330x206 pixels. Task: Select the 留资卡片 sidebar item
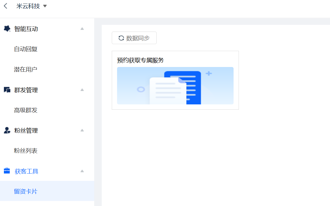pyautogui.click(x=26, y=191)
